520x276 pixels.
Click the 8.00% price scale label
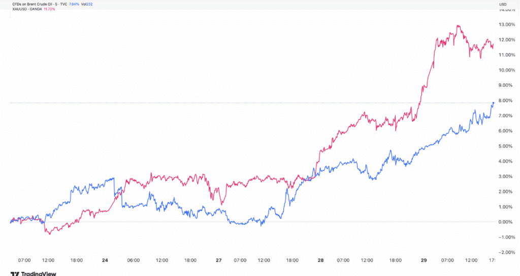click(x=508, y=100)
